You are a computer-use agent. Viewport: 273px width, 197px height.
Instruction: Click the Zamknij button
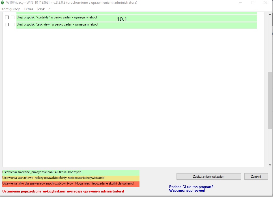coord(256,177)
